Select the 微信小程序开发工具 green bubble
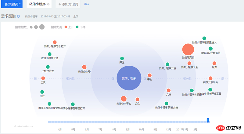The width and height of the screenshot is (244, 134). (210, 90)
